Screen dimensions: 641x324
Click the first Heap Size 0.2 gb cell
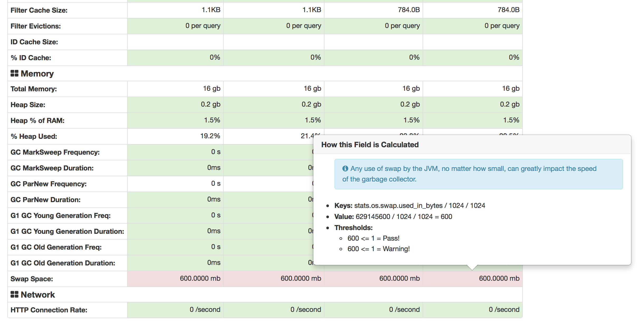click(x=211, y=104)
